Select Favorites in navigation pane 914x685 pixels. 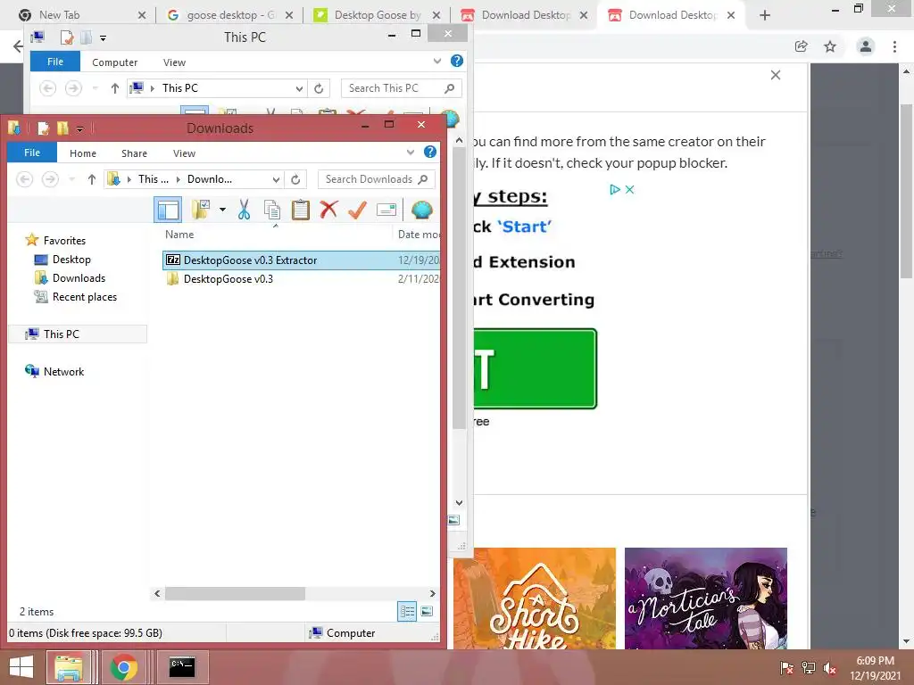56,241
